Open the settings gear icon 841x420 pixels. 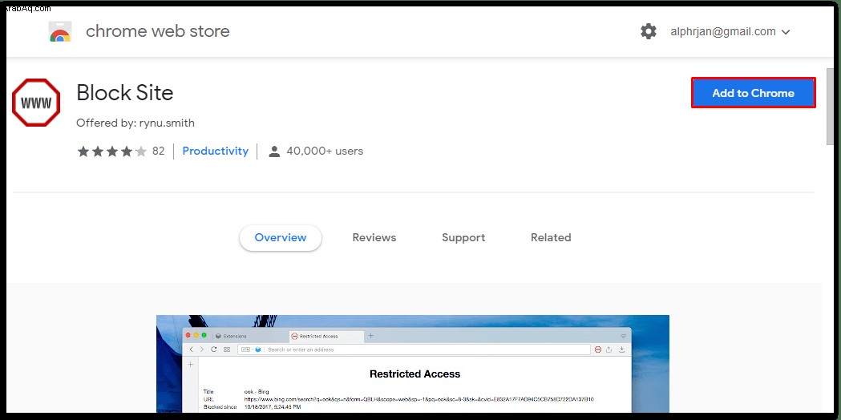coord(648,31)
